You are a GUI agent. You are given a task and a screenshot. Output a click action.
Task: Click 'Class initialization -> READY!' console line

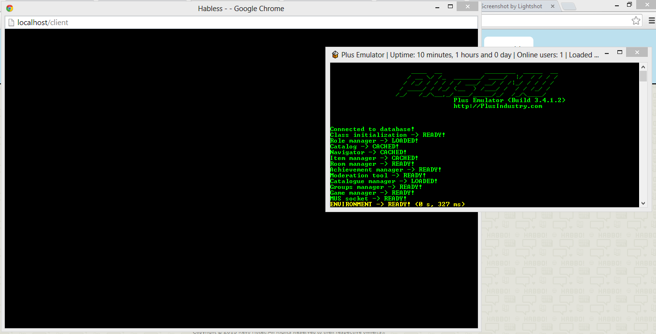[x=388, y=135]
